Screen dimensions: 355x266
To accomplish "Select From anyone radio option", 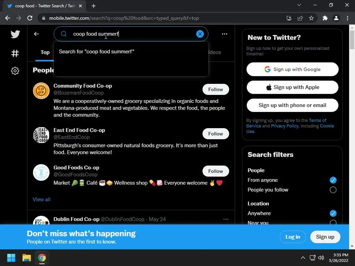I will [x=333, y=180].
